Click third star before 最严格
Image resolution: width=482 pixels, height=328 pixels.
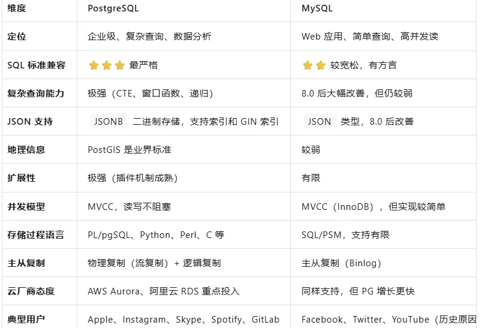point(119,65)
